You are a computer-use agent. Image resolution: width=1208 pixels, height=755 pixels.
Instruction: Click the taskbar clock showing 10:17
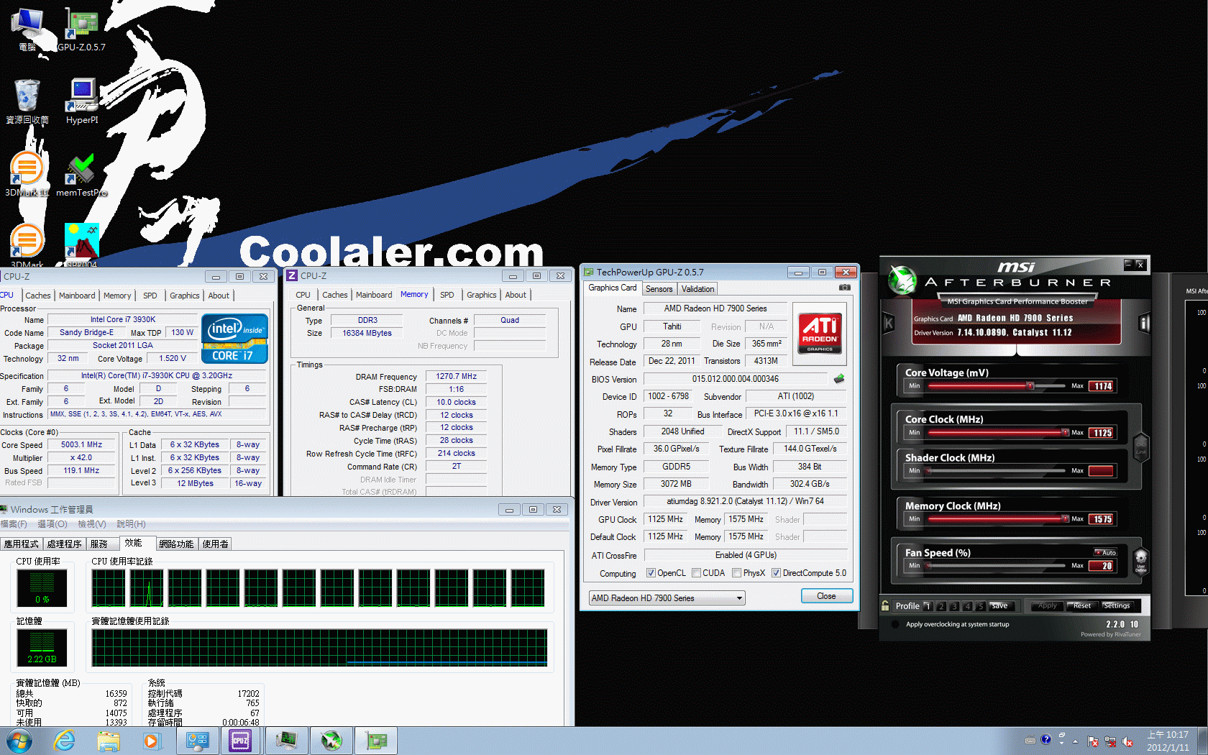(x=1168, y=741)
